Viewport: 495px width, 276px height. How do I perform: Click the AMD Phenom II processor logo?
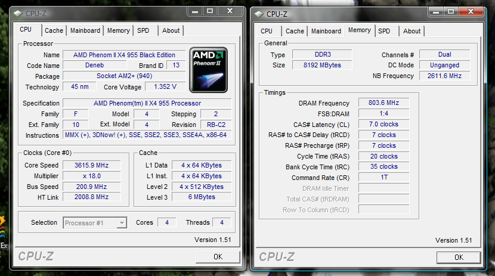click(208, 70)
